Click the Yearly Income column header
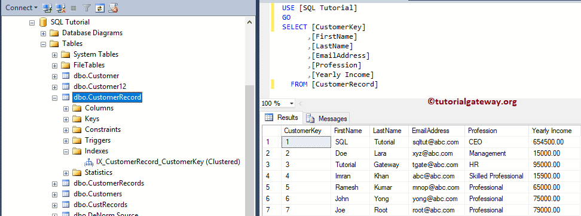This screenshot has width=581, height=216. [x=555, y=131]
